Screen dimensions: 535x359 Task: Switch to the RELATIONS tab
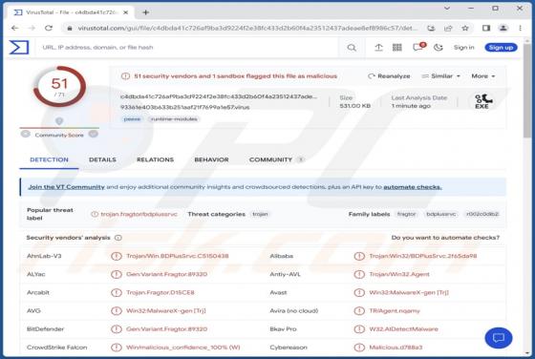pos(155,159)
